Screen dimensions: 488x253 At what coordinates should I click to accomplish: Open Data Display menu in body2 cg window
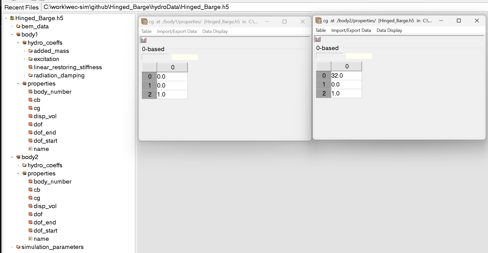(x=389, y=30)
